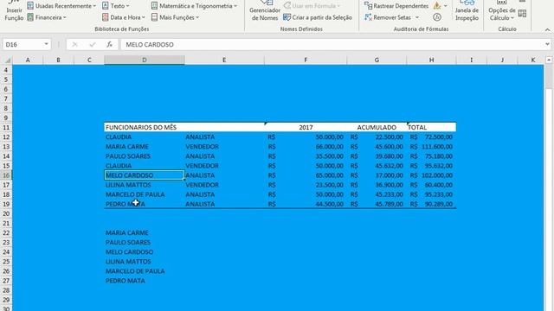
Task: Click the formula bar cancel X icon
Action: click(74, 44)
